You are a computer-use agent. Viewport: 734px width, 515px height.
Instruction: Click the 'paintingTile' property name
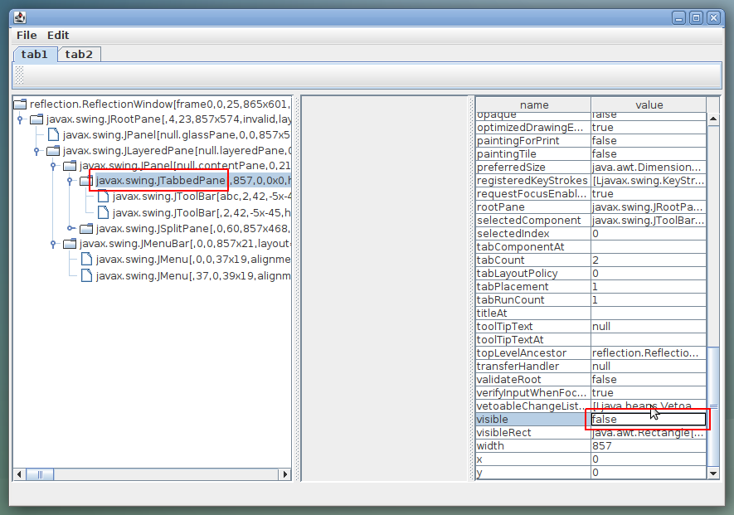pyautogui.click(x=507, y=154)
